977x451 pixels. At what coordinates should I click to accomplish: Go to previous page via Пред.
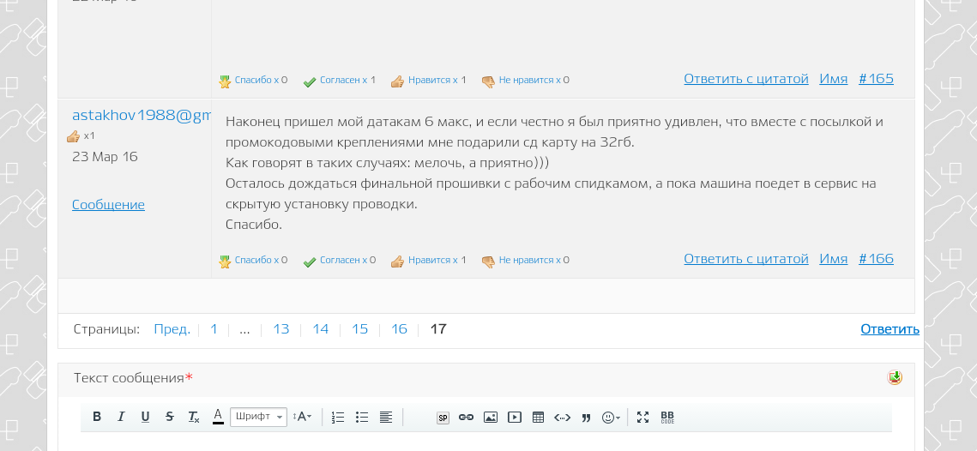(x=172, y=329)
